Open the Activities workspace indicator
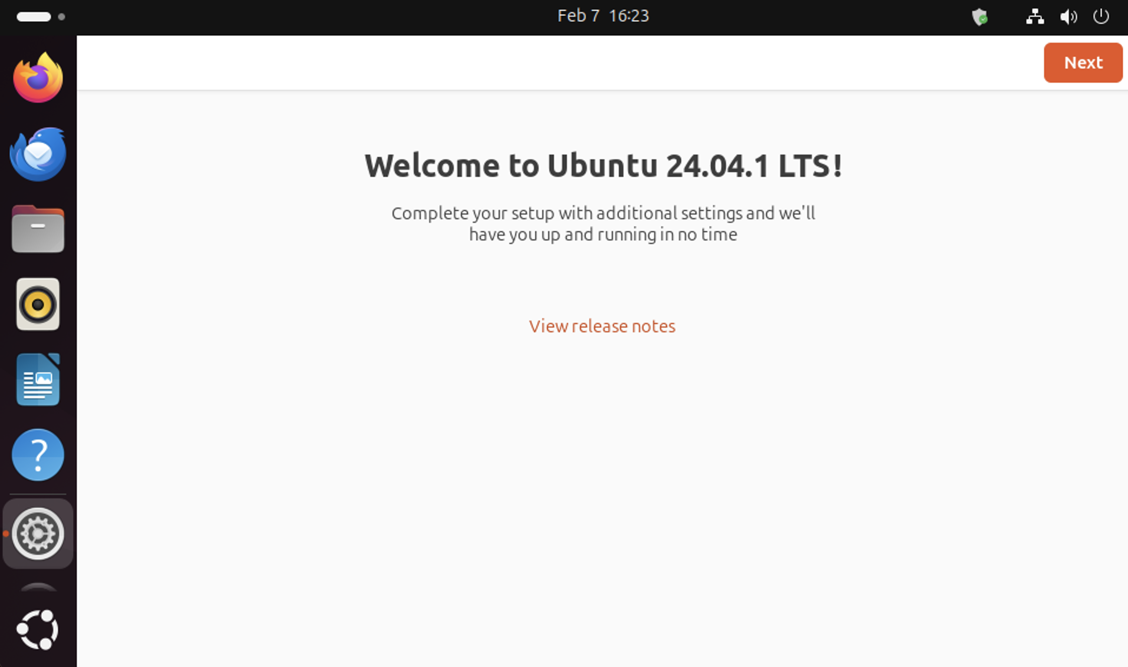The image size is (1128, 667). 41,16
